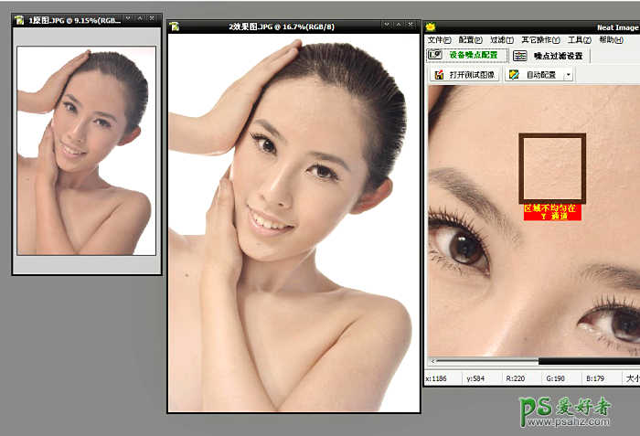Open the 其它操作(Y) menu

[540, 40]
